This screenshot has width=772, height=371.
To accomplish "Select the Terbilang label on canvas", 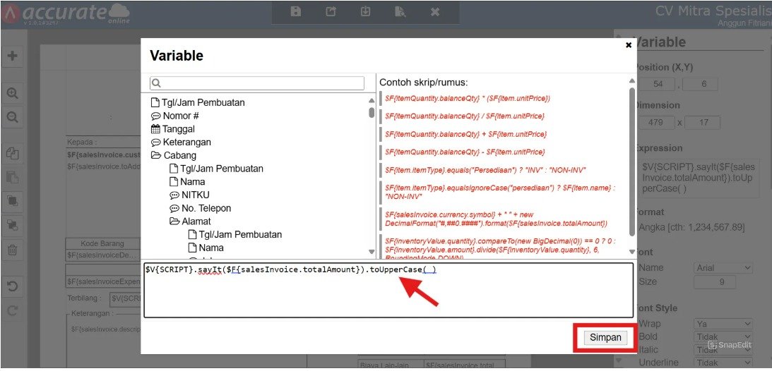I will click(84, 298).
